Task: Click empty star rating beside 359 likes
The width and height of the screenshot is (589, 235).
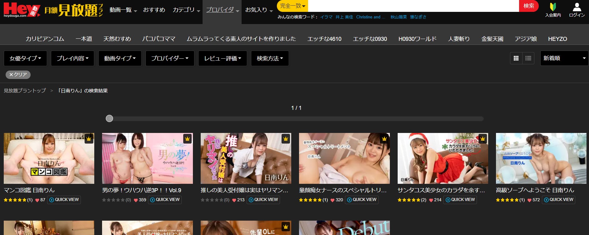Action: (113, 200)
